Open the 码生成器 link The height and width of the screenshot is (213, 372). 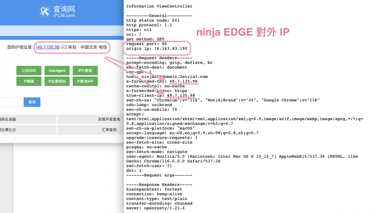[8, 120]
